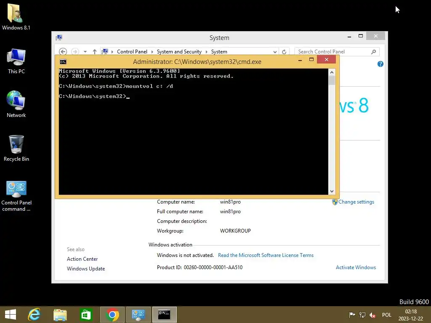The height and width of the screenshot is (323, 431).
Task: Expand arrow after System and Security breadcrumb
Action: tap(206, 52)
